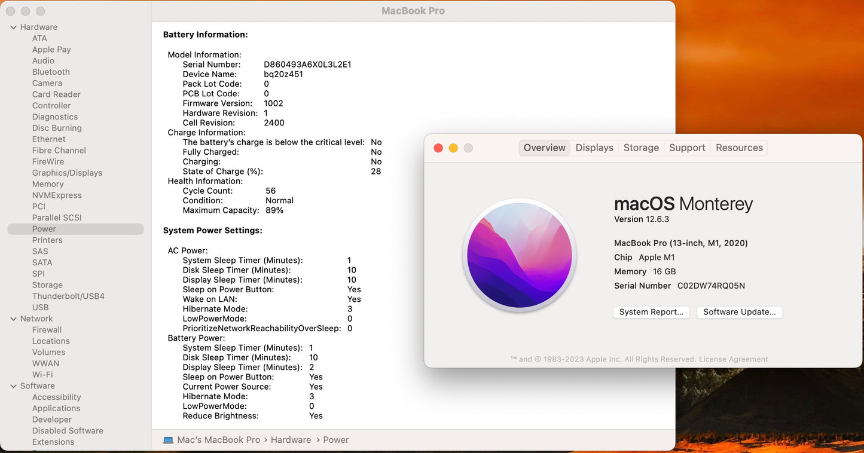
Task: Collapse the Network section disclosure triangle
Action: [x=13, y=319]
